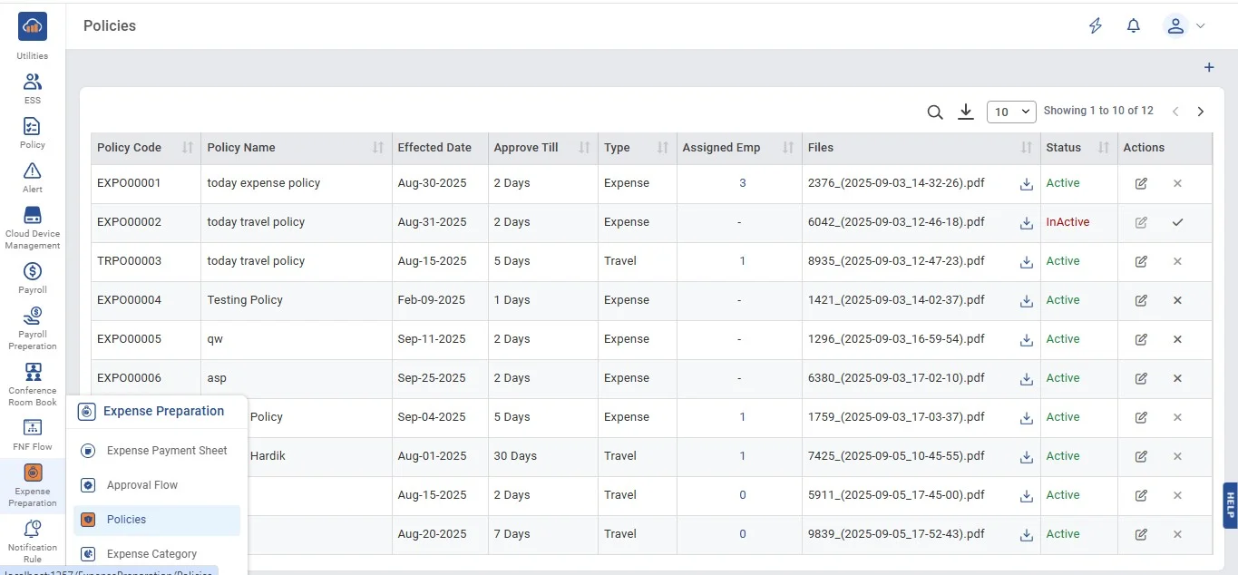Add a new policy with the plus icon
1238x575 pixels.
(1208, 68)
